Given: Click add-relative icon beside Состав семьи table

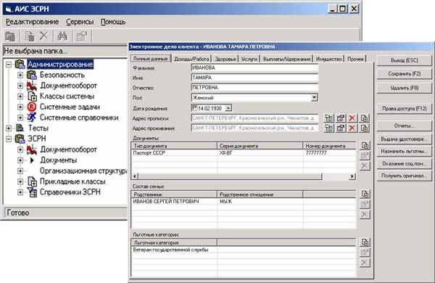Looking at the screenshot, I should [x=365, y=194].
